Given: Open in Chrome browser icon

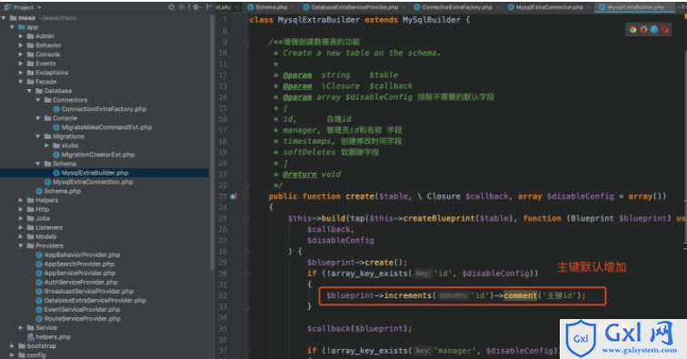Looking at the screenshot, I should tap(632, 29).
